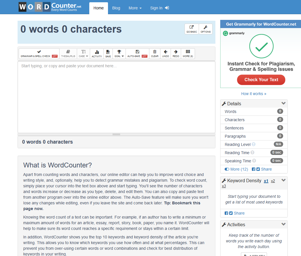This screenshot has width=301, height=256.
Task: Open the More navigation dropdown
Action: point(135,8)
